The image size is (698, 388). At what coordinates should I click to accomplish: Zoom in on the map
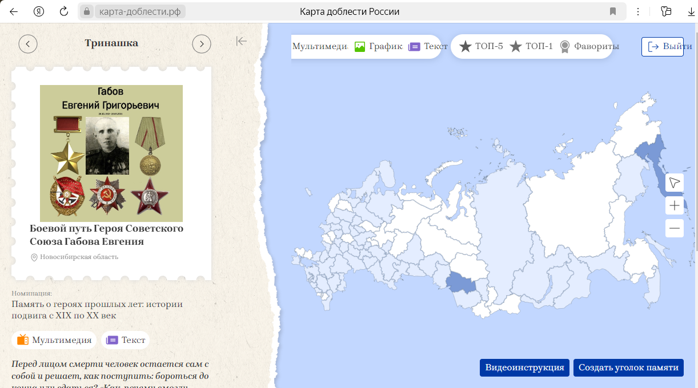pyautogui.click(x=675, y=205)
